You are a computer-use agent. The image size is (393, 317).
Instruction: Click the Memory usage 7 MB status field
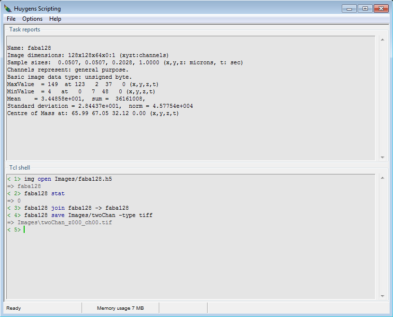click(120, 308)
